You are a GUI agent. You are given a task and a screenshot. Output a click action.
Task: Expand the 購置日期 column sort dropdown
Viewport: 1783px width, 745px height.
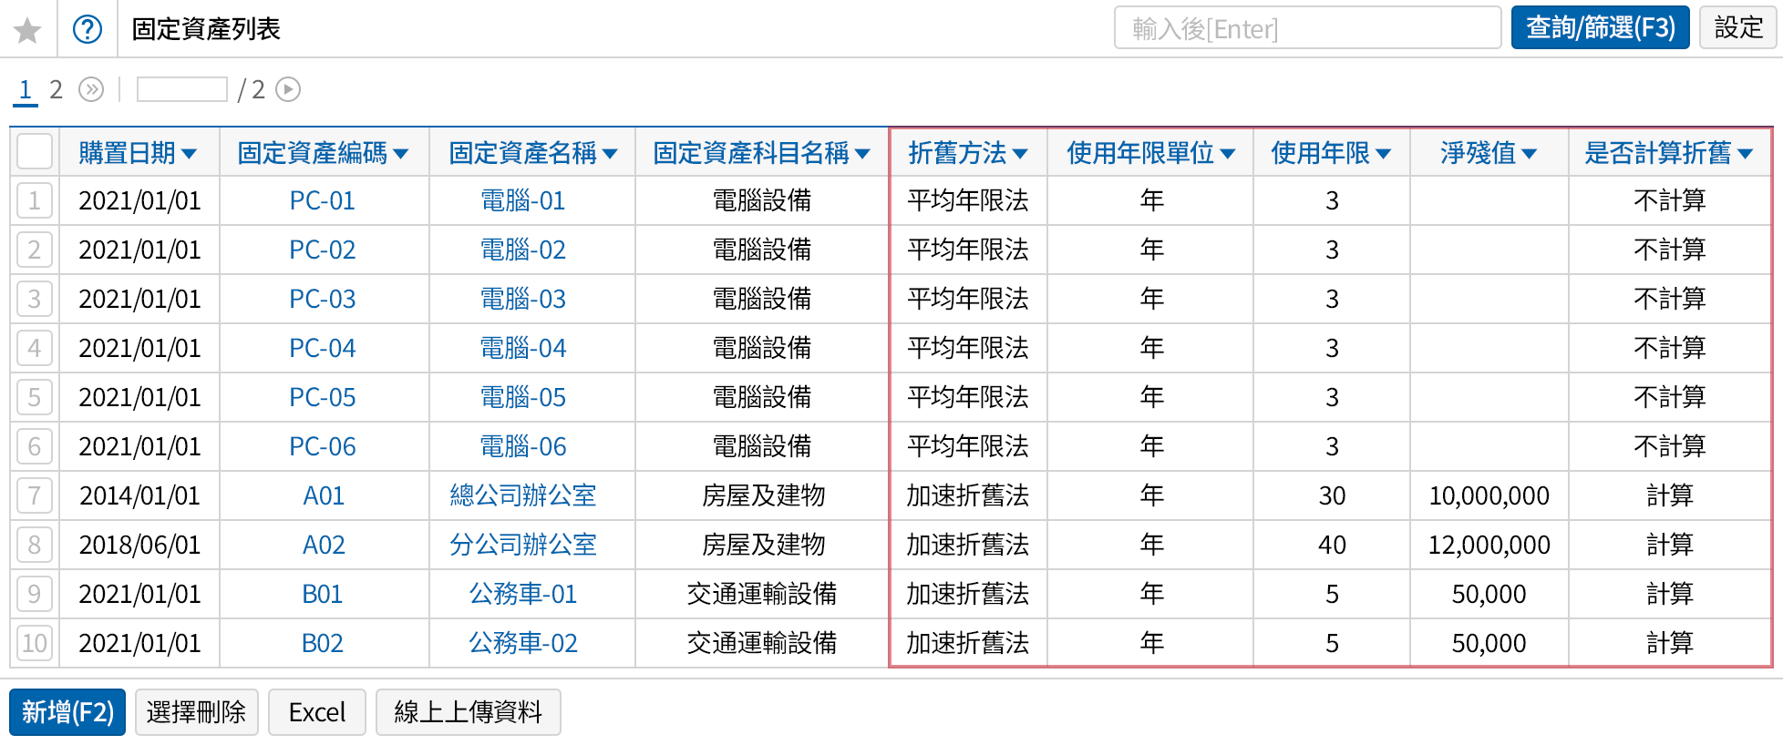pyautogui.click(x=189, y=154)
